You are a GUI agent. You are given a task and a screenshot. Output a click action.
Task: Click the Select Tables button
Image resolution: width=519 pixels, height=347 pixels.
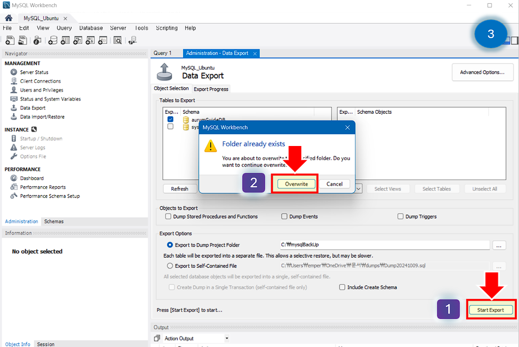tap(436, 189)
